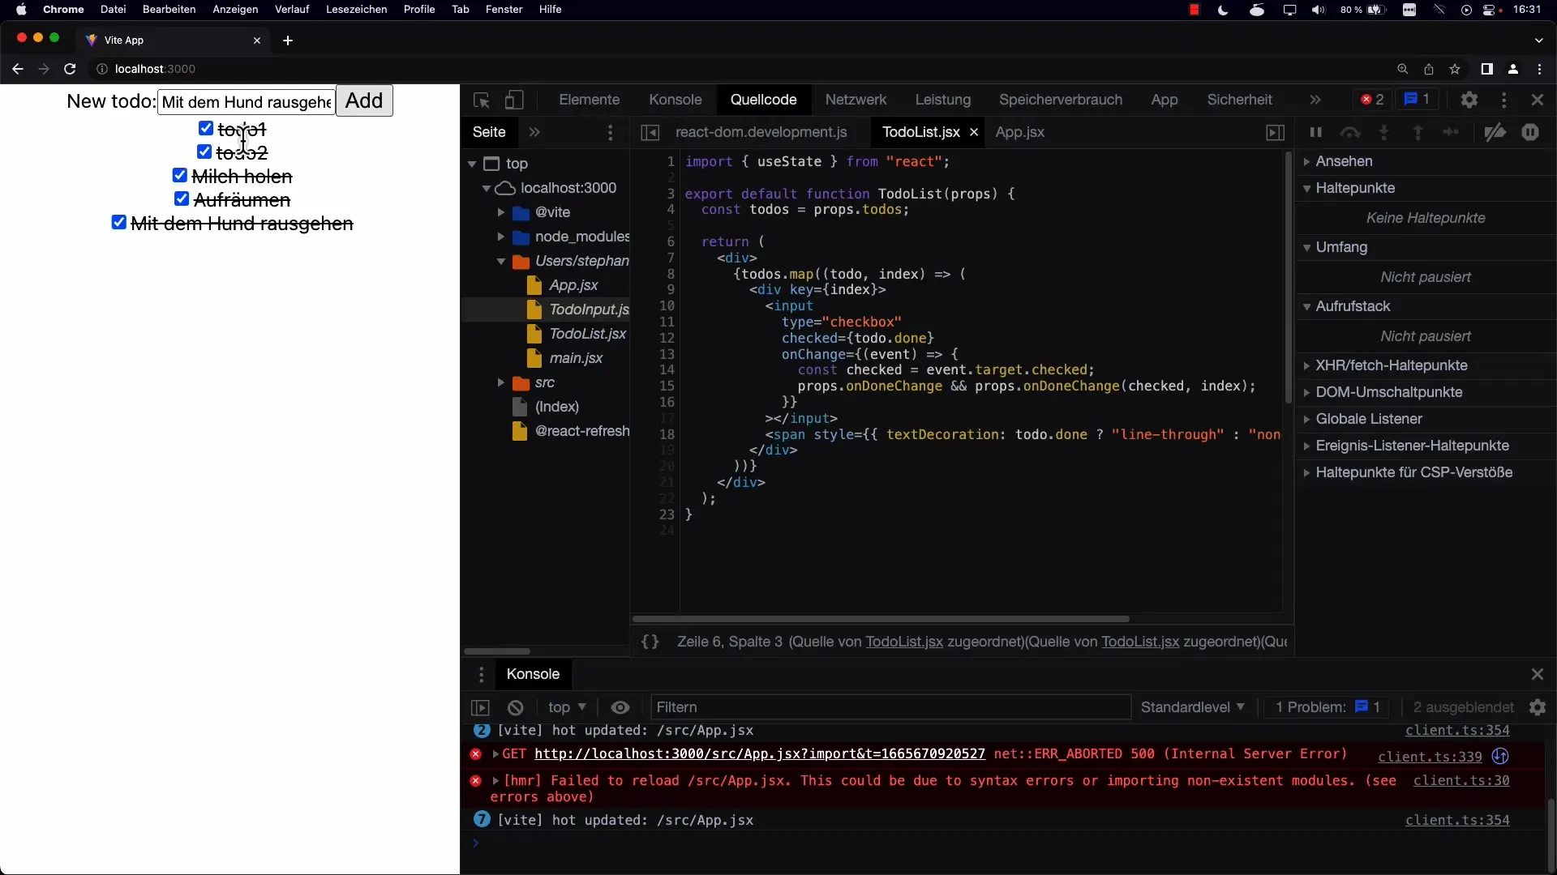Click the step into next function call icon
Image resolution: width=1557 pixels, height=875 pixels.
pyautogui.click(x=1385, y=131)
